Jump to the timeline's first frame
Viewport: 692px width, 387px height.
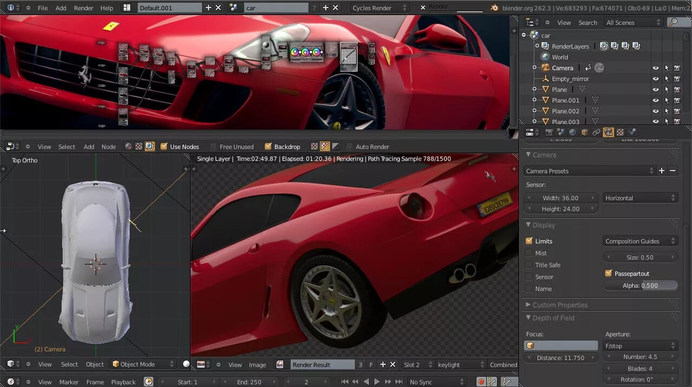coord(345,382)
